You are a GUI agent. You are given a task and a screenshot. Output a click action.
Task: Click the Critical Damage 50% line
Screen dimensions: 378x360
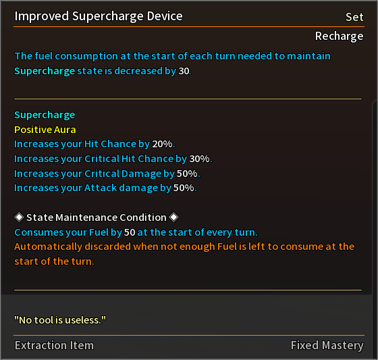[107, 174]
